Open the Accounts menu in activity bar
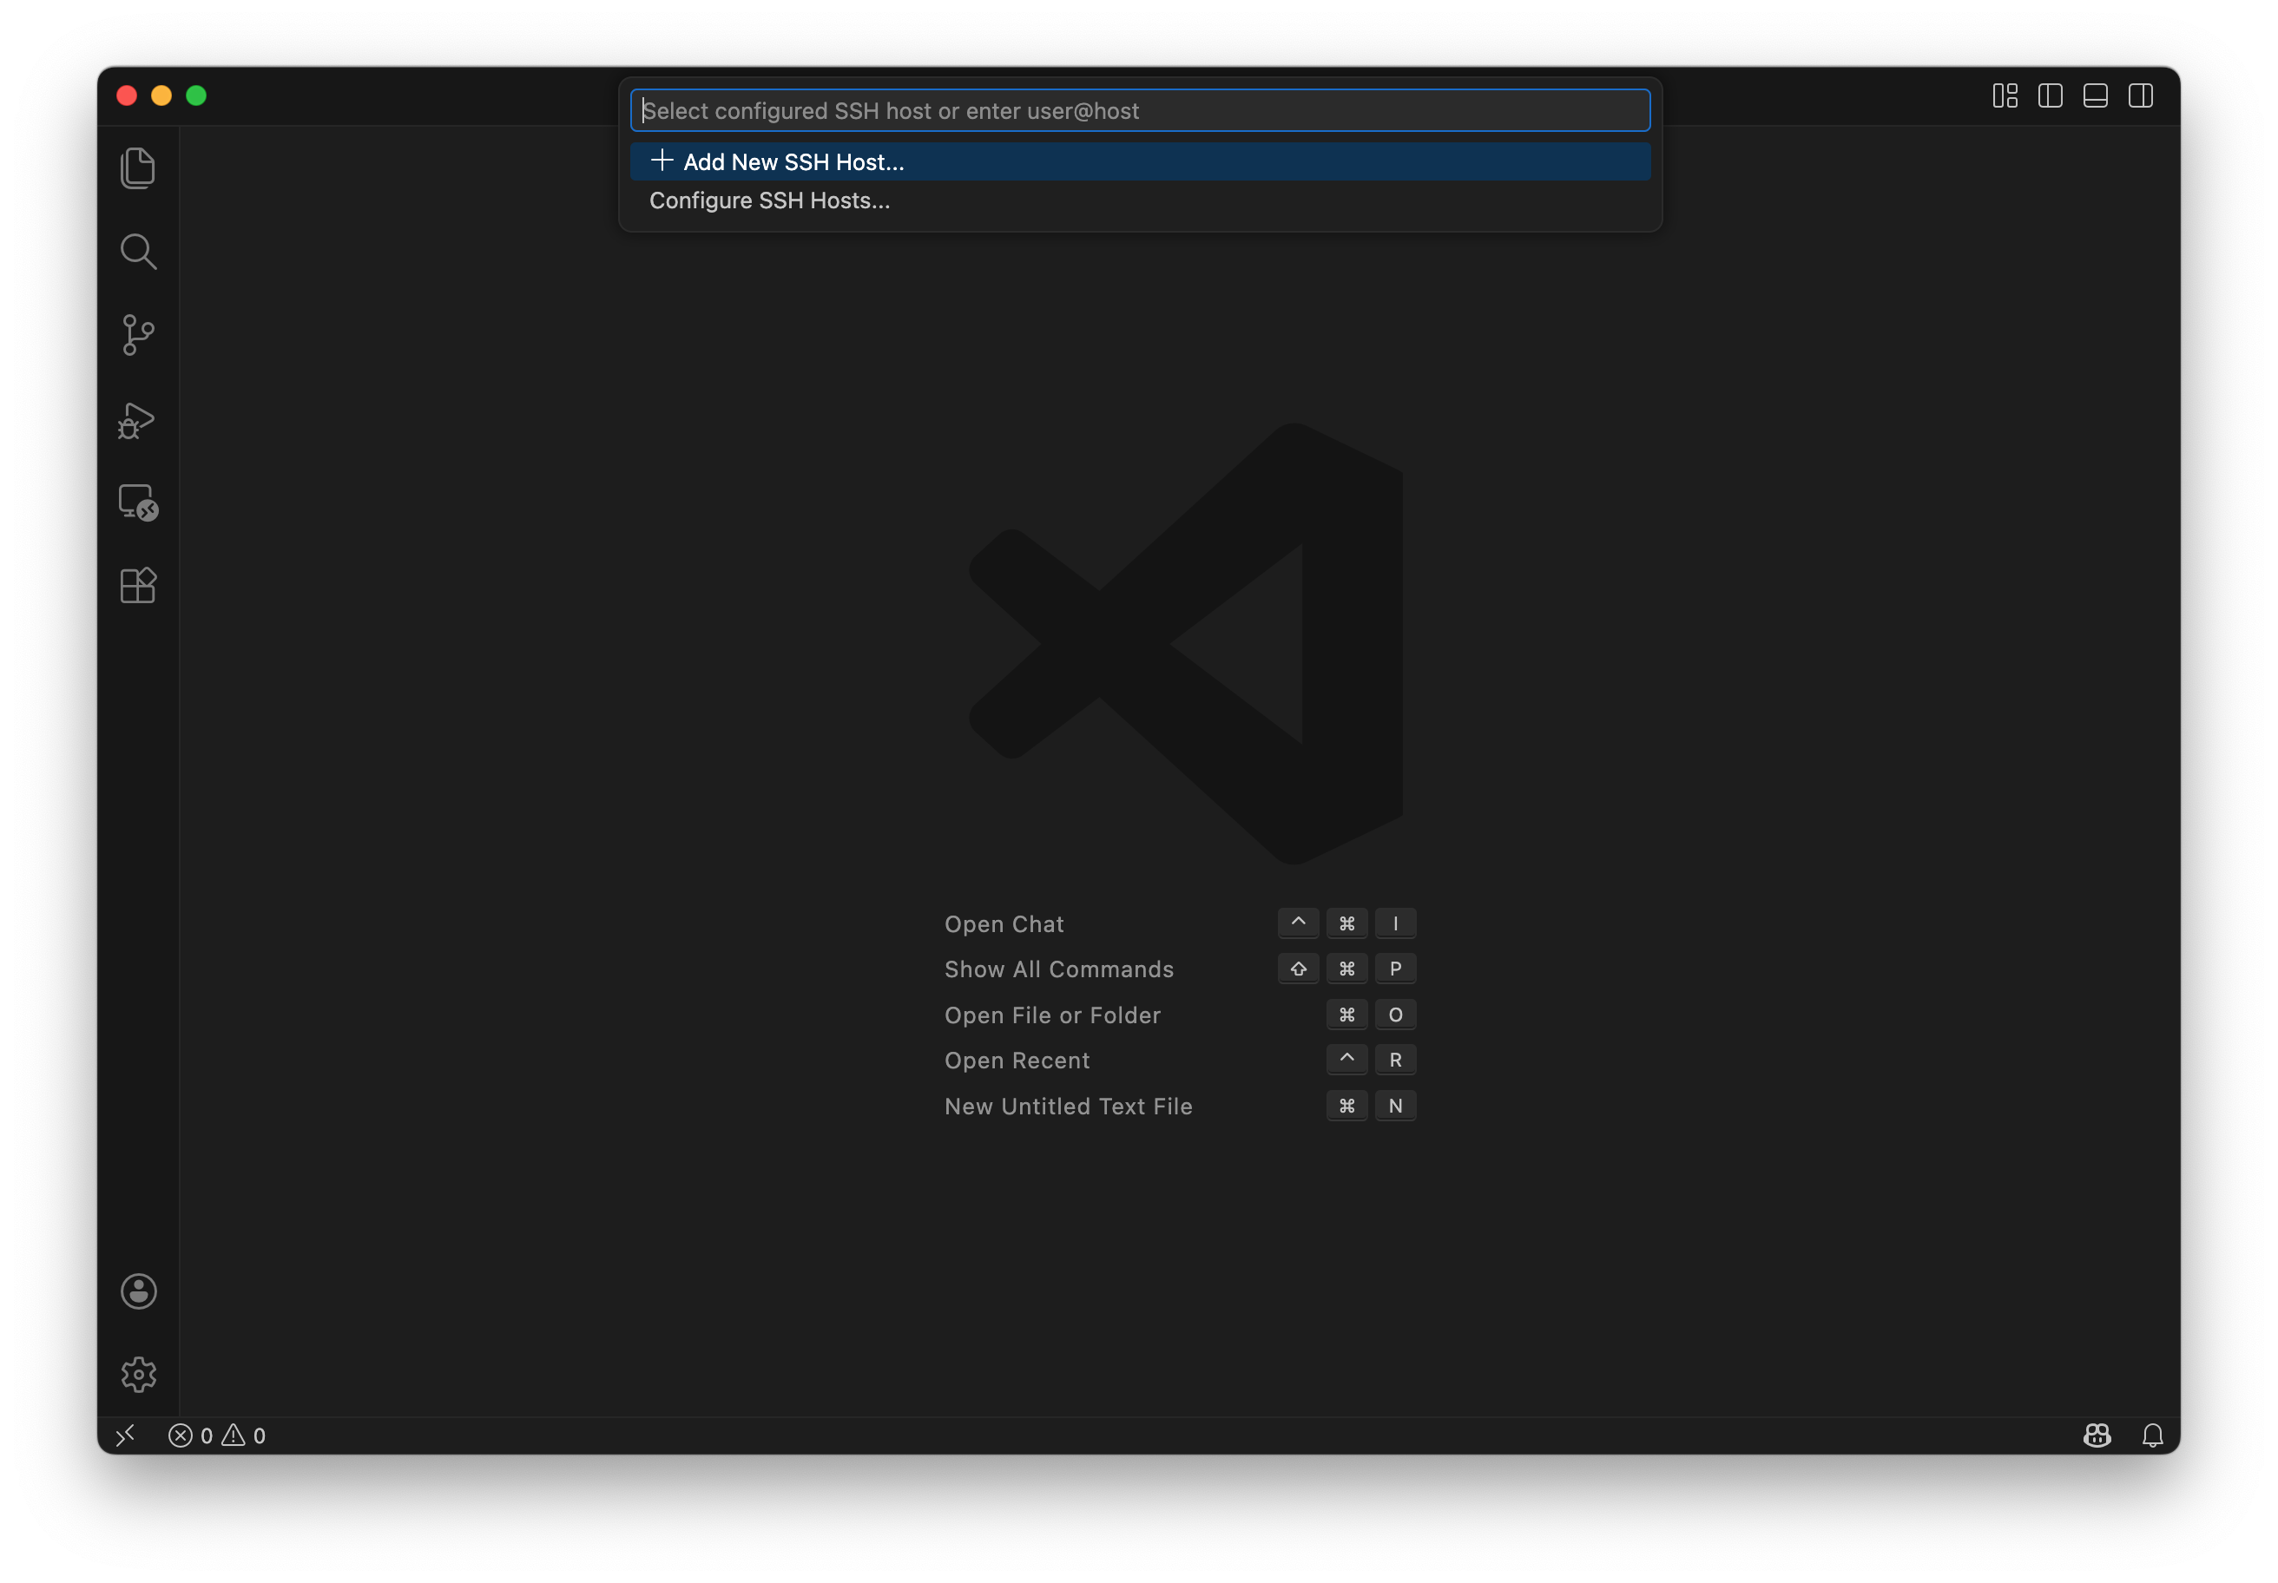This screenshot has width=2278, height=1583. [138, 1291]
